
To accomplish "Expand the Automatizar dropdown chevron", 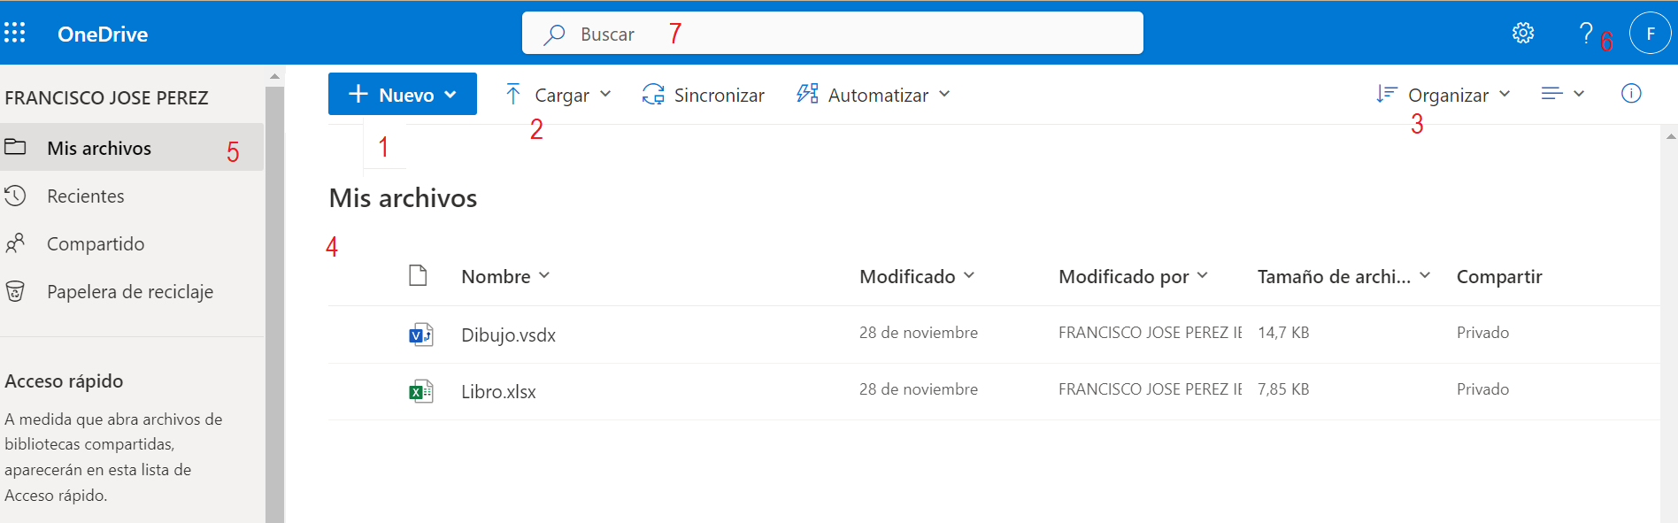I will point(944,94).
